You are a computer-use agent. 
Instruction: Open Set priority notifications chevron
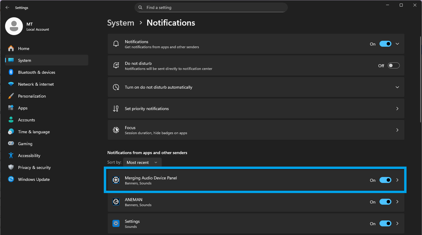(397, 109)
